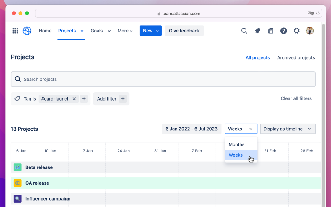
Task: Click the Atlassian home logo
Action: click(27, 31)
